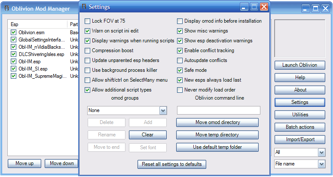Image resolution: width=333 pixels, height=177 pixels.
Task: Click Move temp directory button
Action: click(x=217, y=135)
